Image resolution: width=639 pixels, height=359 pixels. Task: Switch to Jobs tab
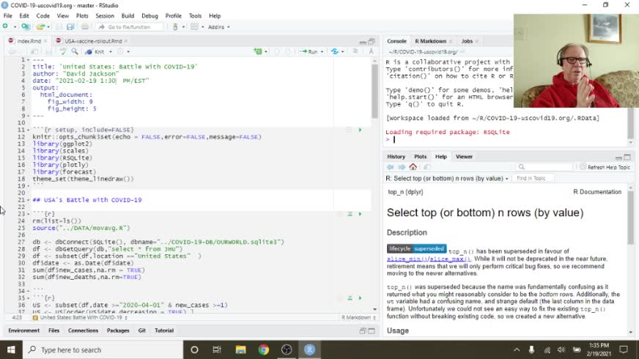tap(467, 41)
